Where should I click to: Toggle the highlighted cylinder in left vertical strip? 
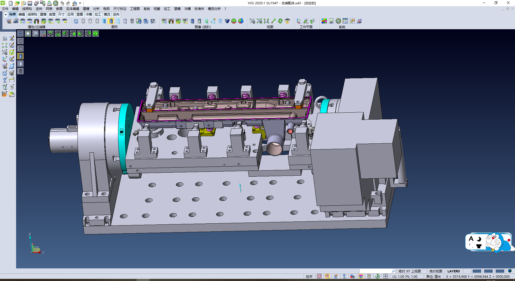[x=21, y=56]
